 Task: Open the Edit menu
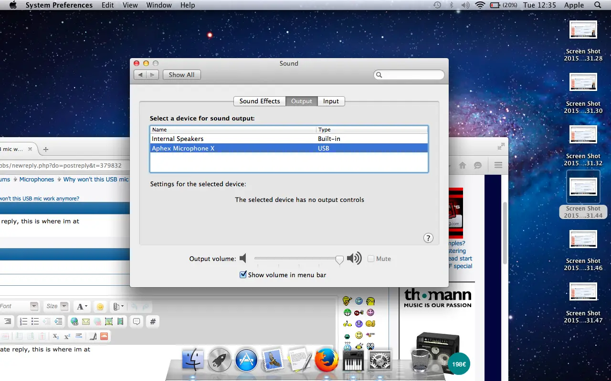point(108,5)
